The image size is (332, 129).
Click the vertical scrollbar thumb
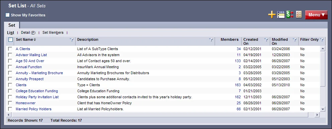[323, 69]
